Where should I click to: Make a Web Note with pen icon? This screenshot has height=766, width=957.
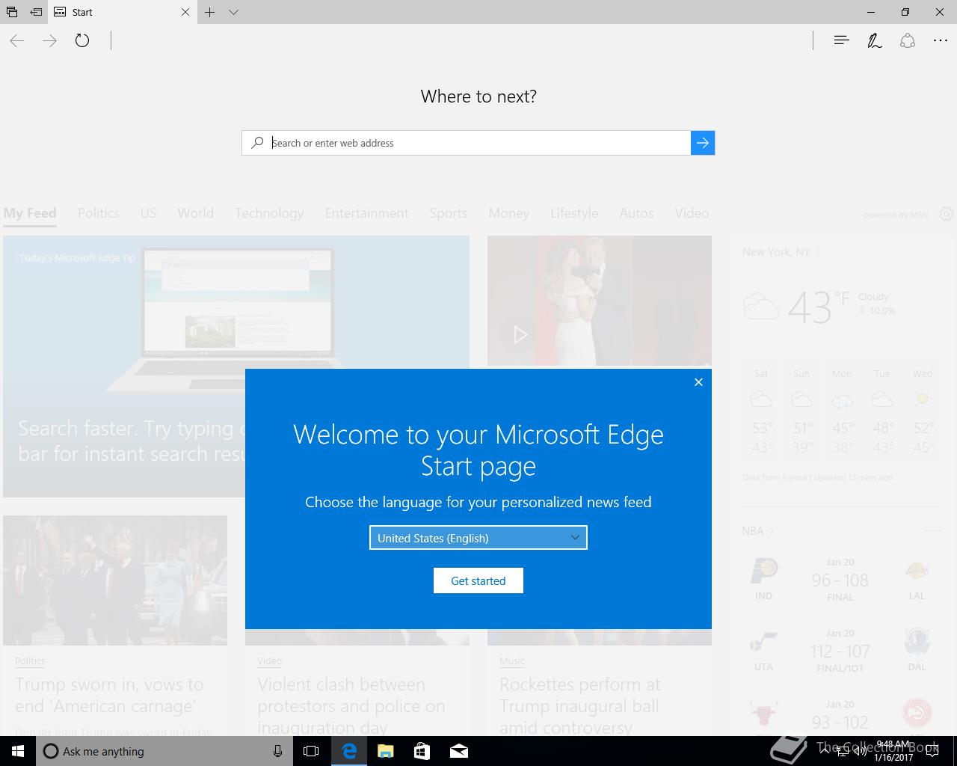click(x=874, y=40)
